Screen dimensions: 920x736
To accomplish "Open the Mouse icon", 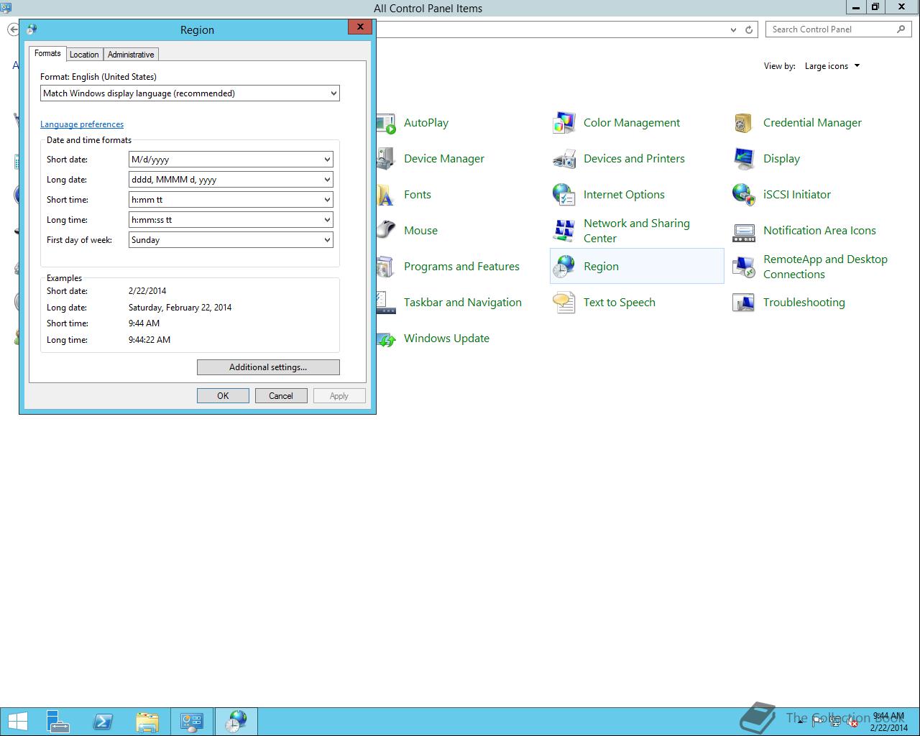I will point(386,231).
